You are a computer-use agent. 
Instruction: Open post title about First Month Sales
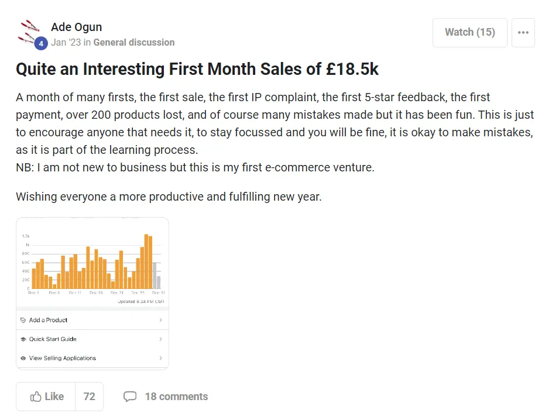tap(197, 69)
